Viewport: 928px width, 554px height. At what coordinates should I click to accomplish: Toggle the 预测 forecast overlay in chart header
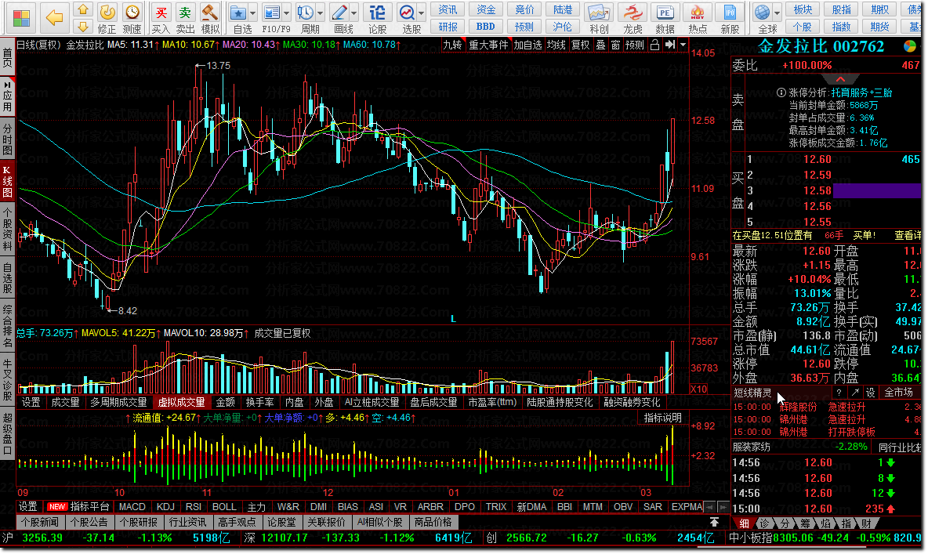pos(634,45)
